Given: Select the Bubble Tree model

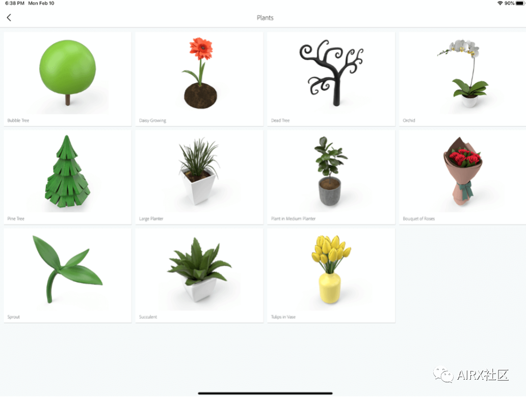Looking at the screenshot, I should click(x=67, y=79).
